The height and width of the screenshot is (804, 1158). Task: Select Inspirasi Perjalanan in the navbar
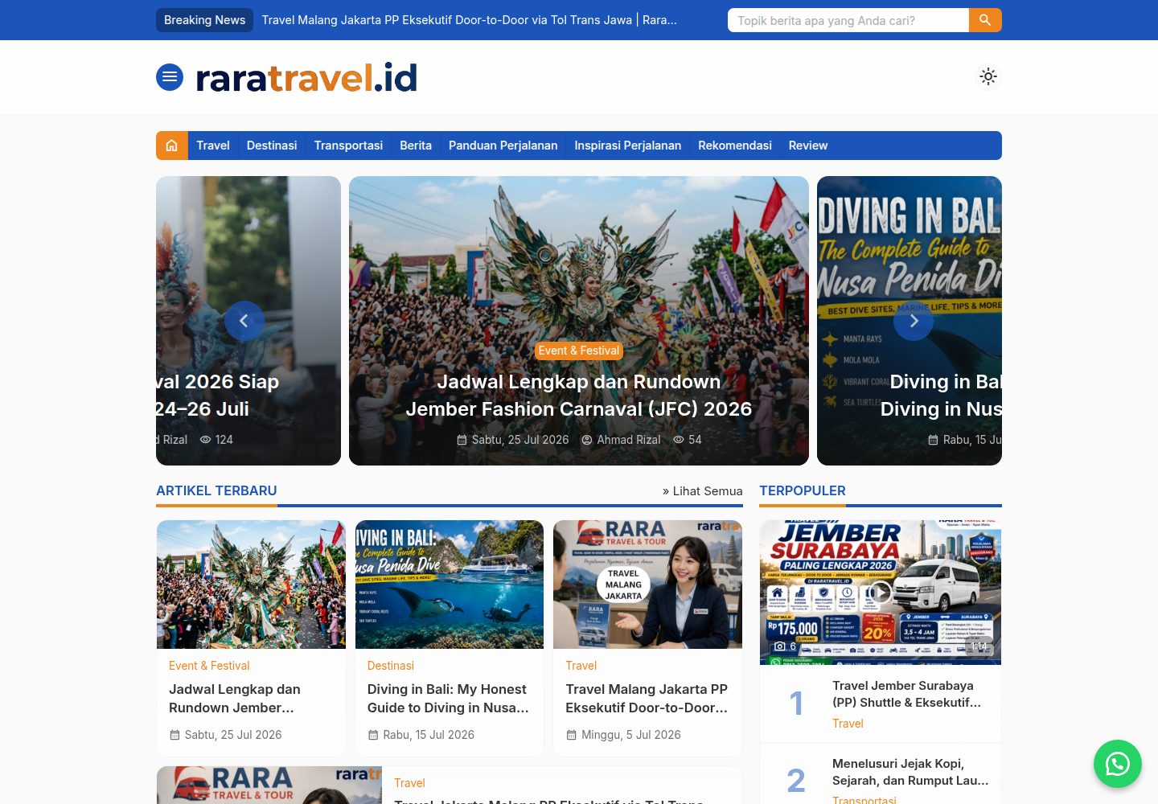point(627,146)
